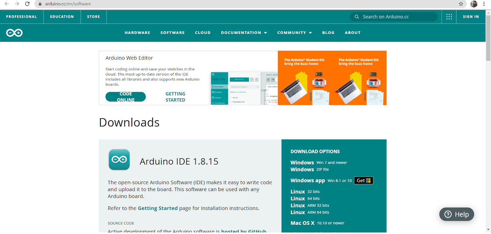
Task: Click the Arduino infinity logo
Action: 14,33
